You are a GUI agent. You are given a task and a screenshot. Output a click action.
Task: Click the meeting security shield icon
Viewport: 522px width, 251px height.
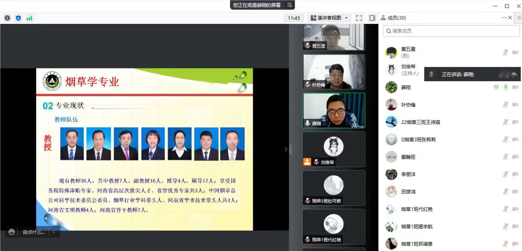click(x=18, y=18)
